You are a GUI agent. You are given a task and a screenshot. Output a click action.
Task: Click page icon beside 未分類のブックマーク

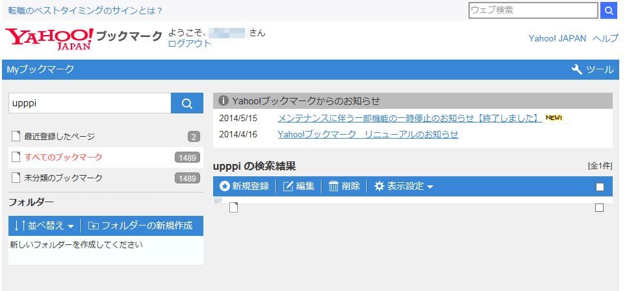[16, 178]
